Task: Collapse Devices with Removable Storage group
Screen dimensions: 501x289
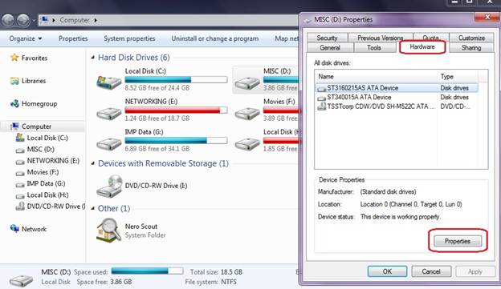Action: click(92, 163)
